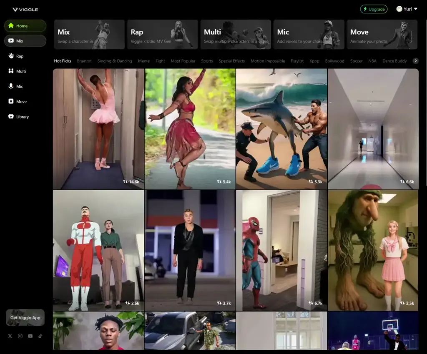Open the white hallway video
Screen dimensions: 427x354
click(373, 129)
